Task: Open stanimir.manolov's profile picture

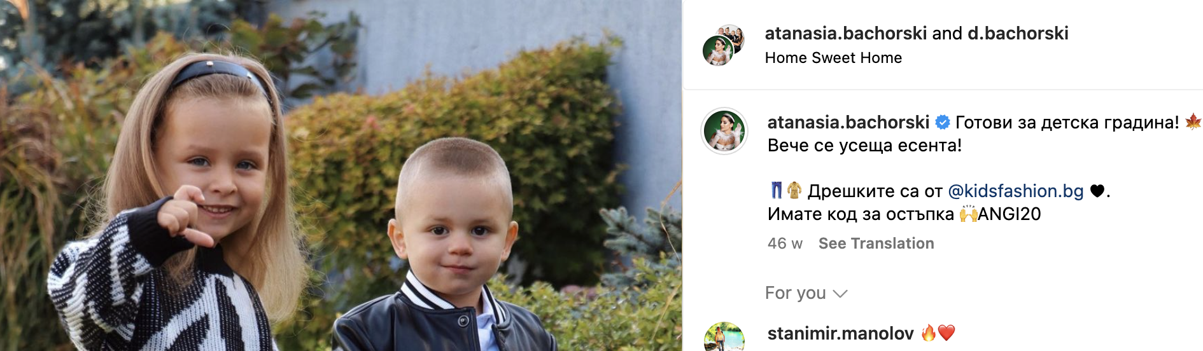Action: click(x=724, y=337)
